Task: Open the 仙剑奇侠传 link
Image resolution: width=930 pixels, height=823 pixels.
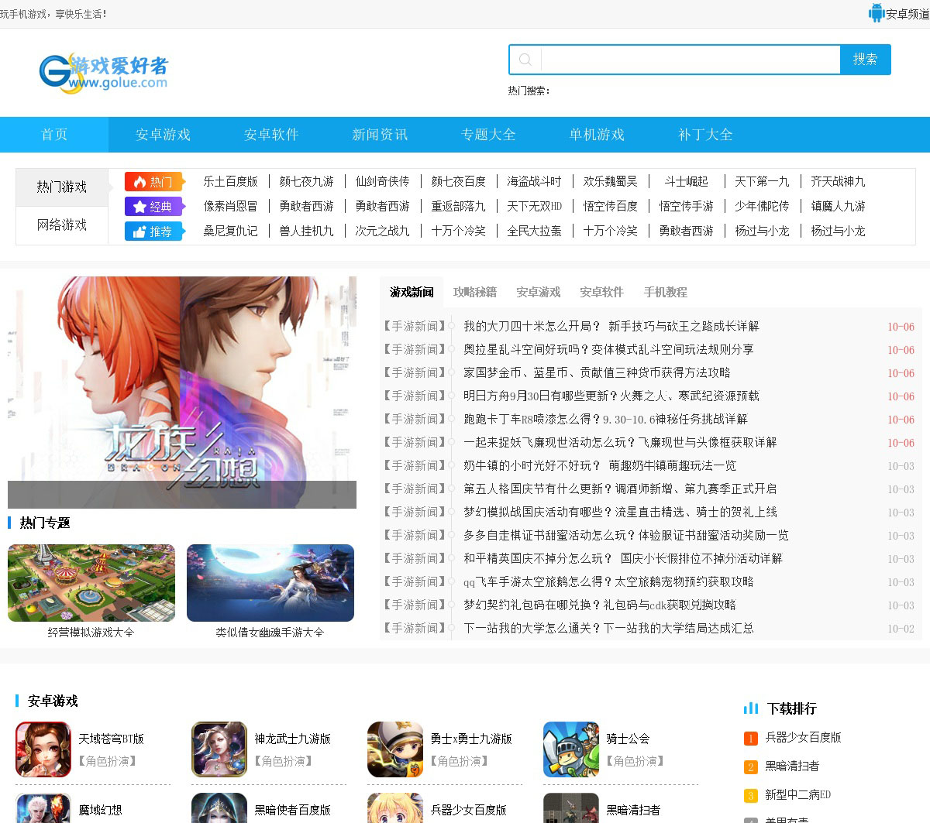Action: point(382,181)
